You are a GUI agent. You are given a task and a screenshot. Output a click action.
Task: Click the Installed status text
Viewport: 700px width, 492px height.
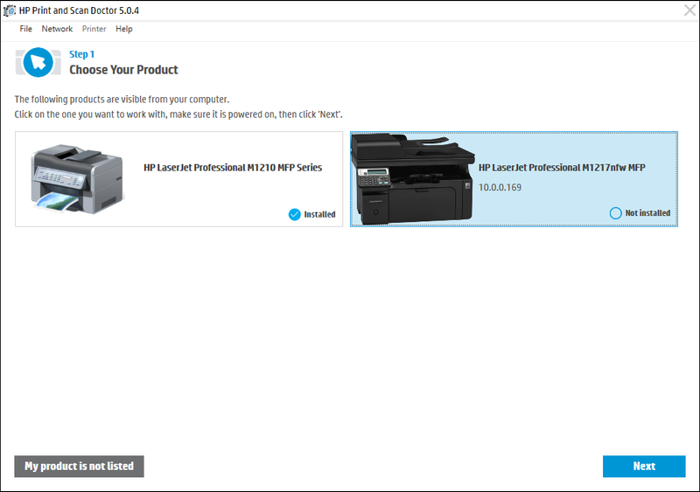point(319,215)
